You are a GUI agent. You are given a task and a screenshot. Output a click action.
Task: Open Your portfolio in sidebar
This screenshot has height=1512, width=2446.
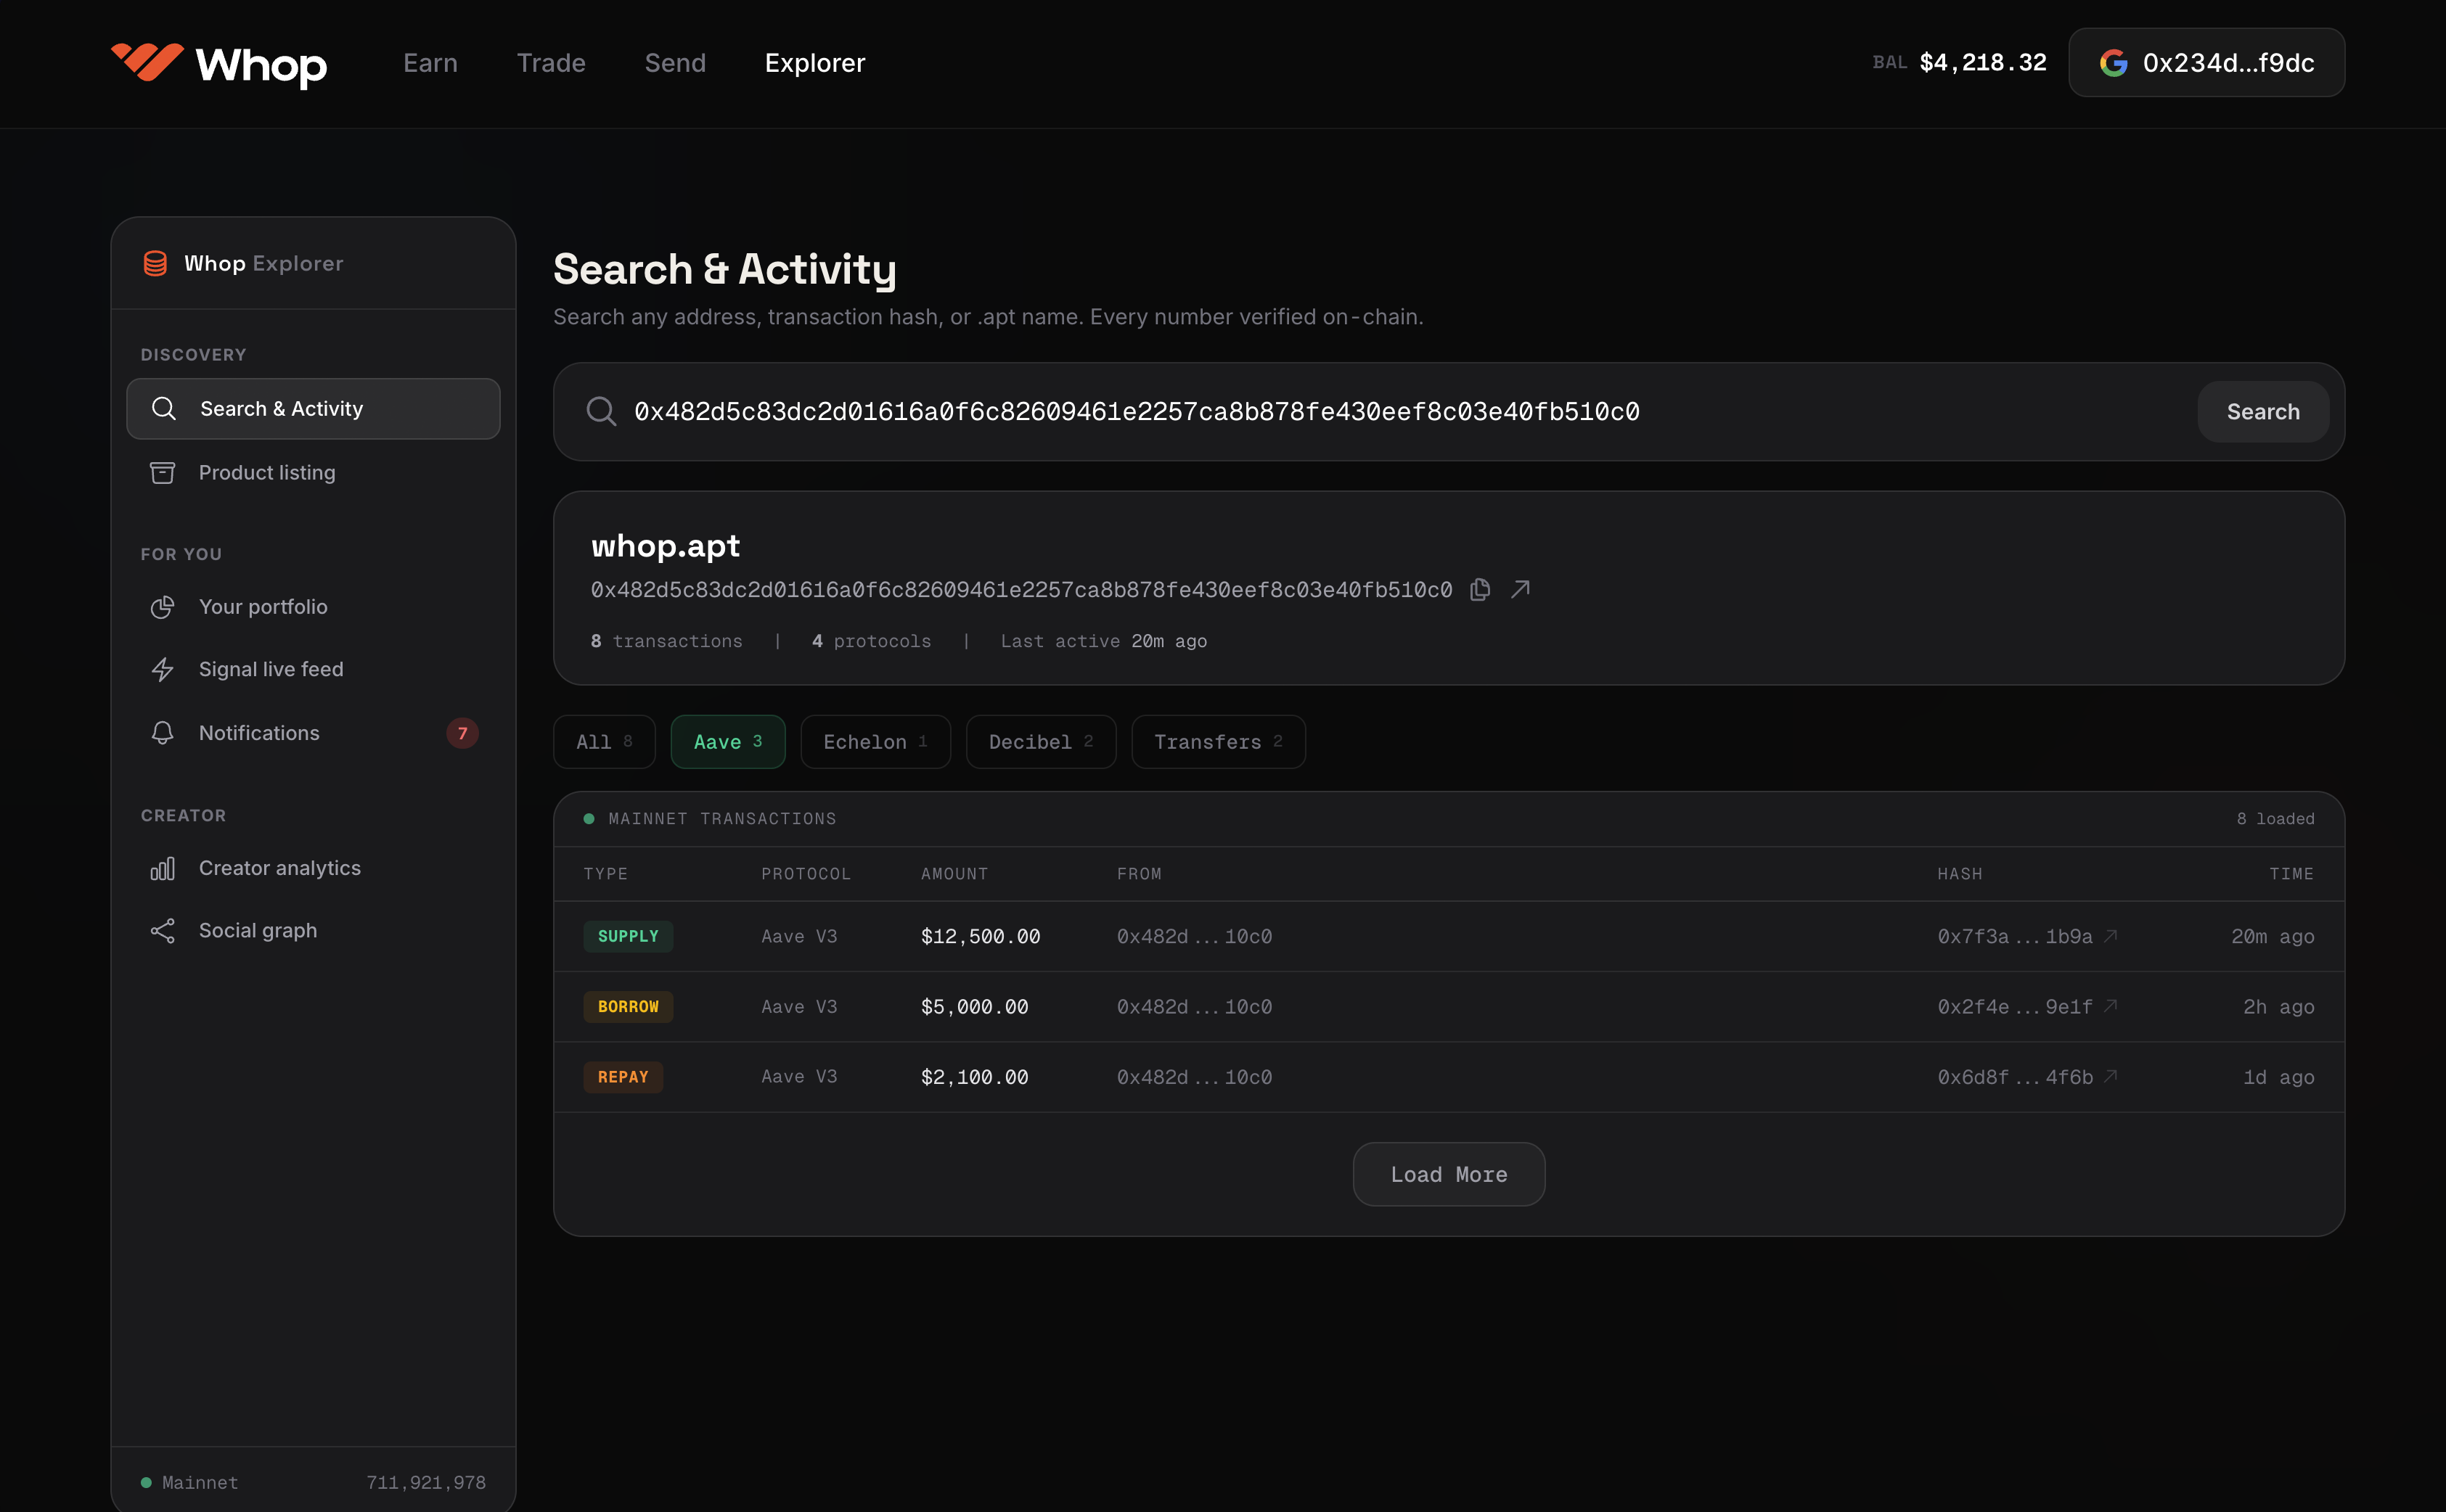point(313,607)
